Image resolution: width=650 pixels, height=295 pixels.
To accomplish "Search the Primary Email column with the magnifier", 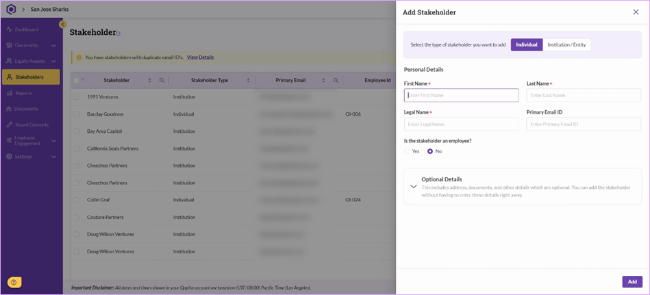I will pos(336,80).
